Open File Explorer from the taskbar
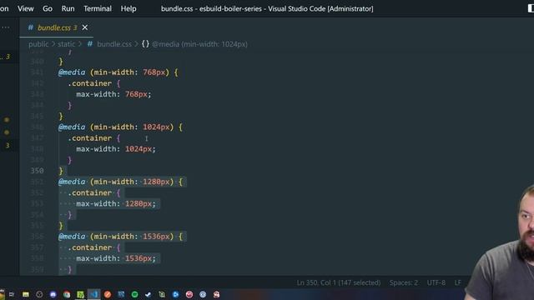This screenshot has width=534, height=300. coord(26,294)
